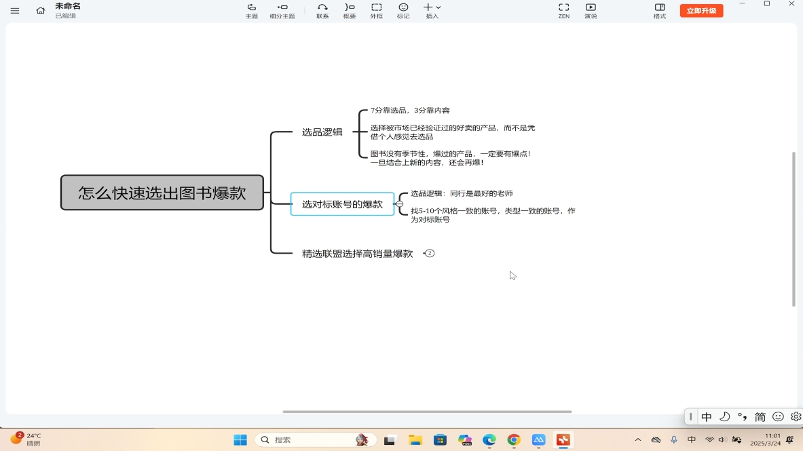Open the Windows Start menu
The width and height of the screenshot is (803, 451).
coord(240,439)
